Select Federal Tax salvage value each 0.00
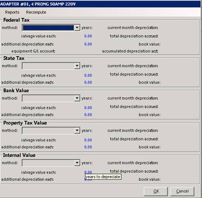 point(88,36)
